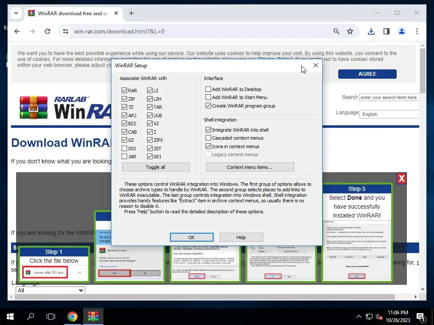The image size is (434, 325).
Task: Click the RARLAB WinRAR books logo
Action: pos(34,107)
